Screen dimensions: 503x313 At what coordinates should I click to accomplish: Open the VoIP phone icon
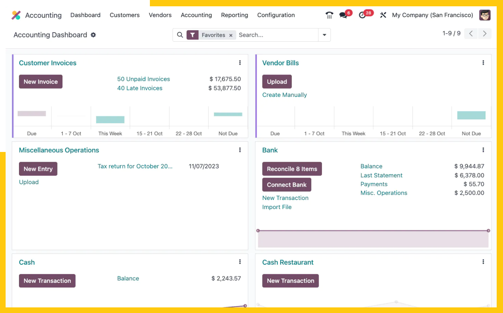tap(329, 15)
